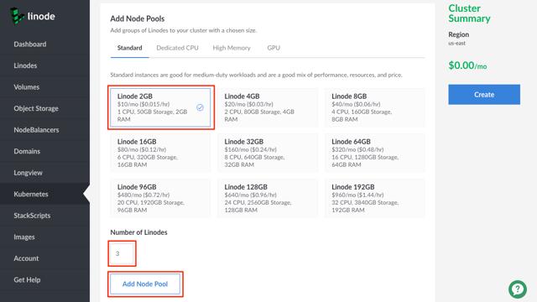Click the Add Node Pool button
Viewport: 537px width, 302px height.
click(145, 284)
